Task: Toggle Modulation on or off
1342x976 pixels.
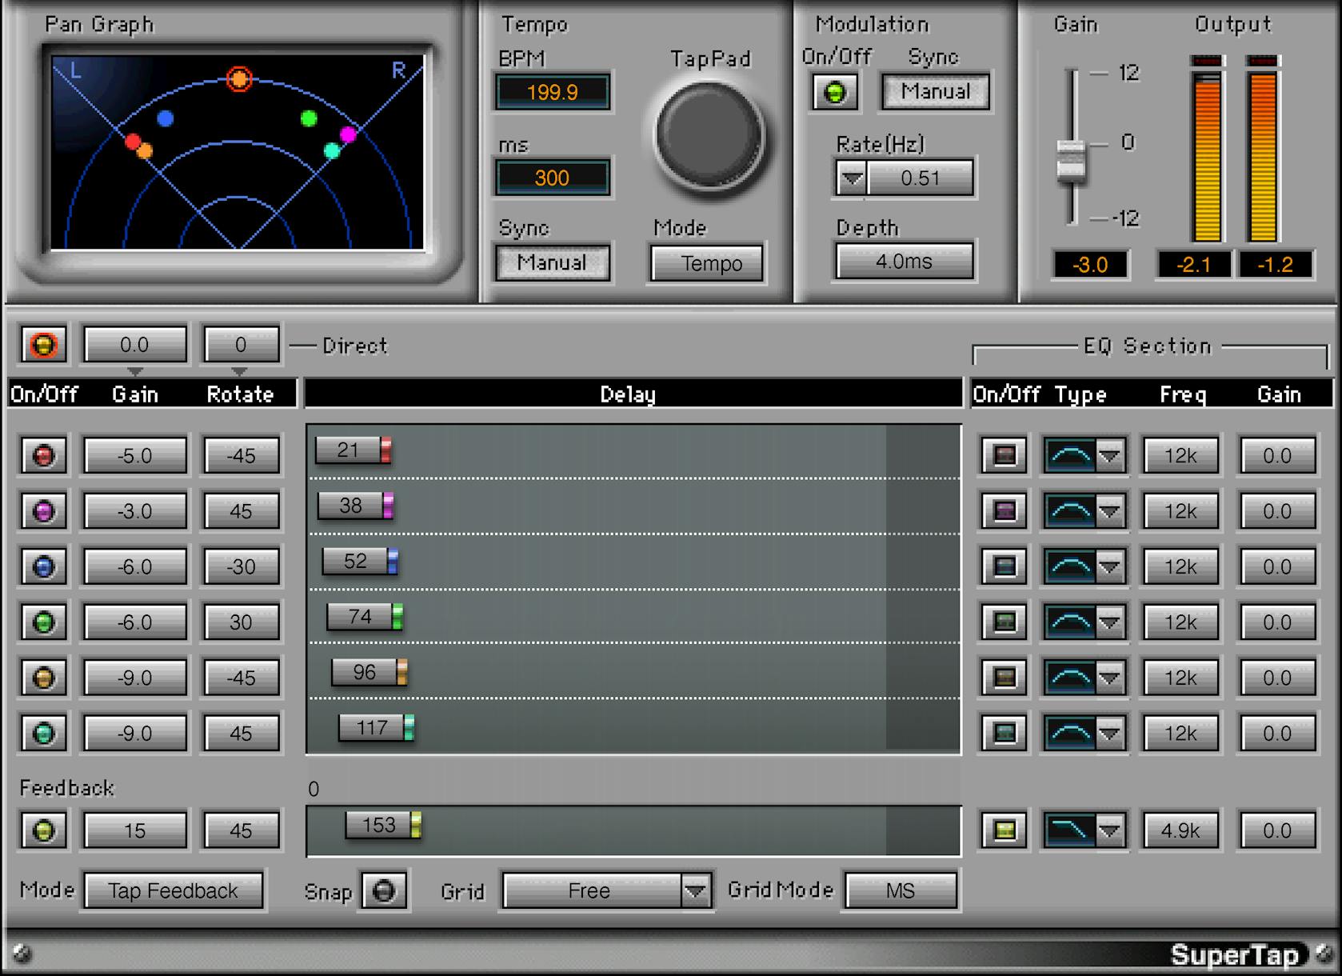Action: point(835,92)
